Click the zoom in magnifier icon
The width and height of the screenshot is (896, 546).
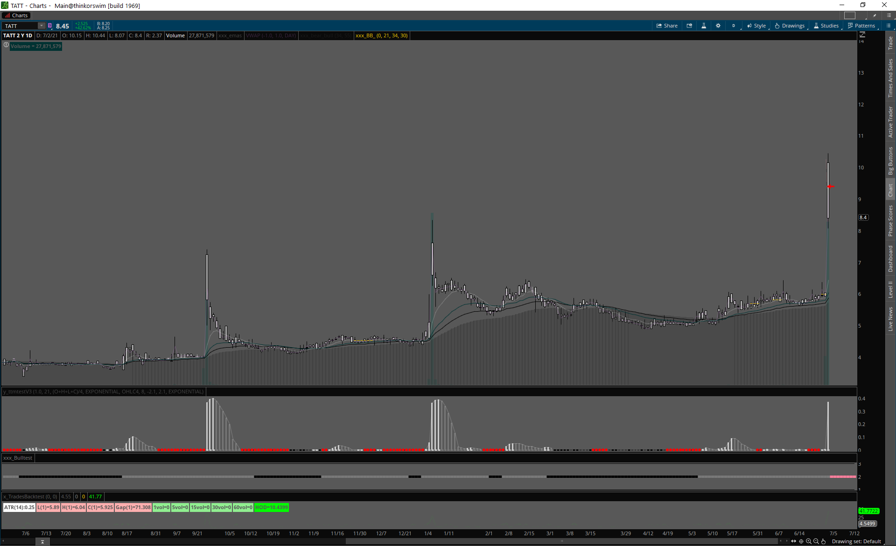[x=809, y=541]
